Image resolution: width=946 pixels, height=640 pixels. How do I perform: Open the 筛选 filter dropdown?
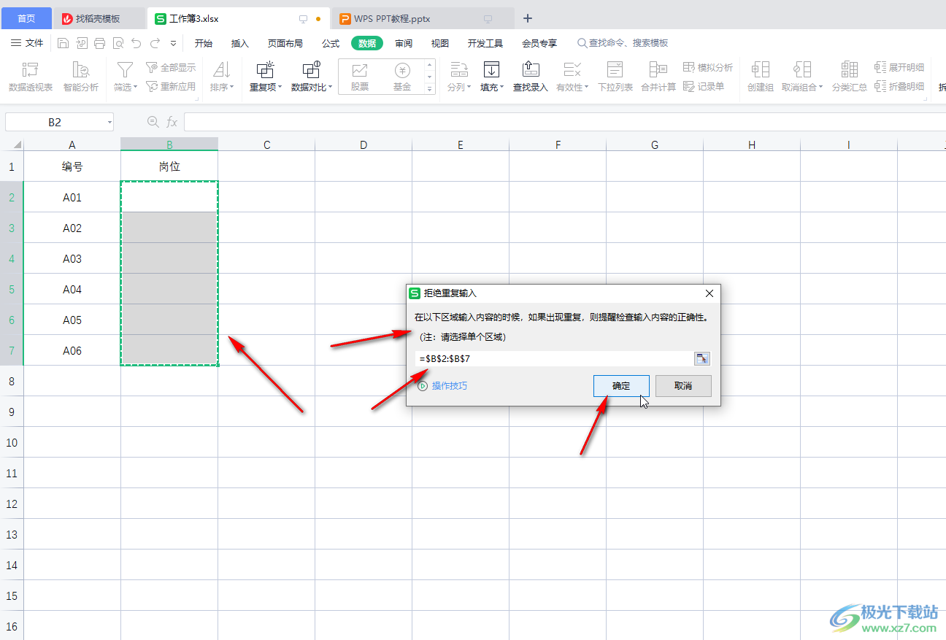(x=126, y=77)
